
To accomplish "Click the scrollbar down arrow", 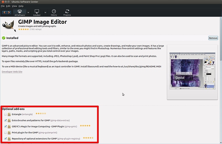I will (221, 142).
